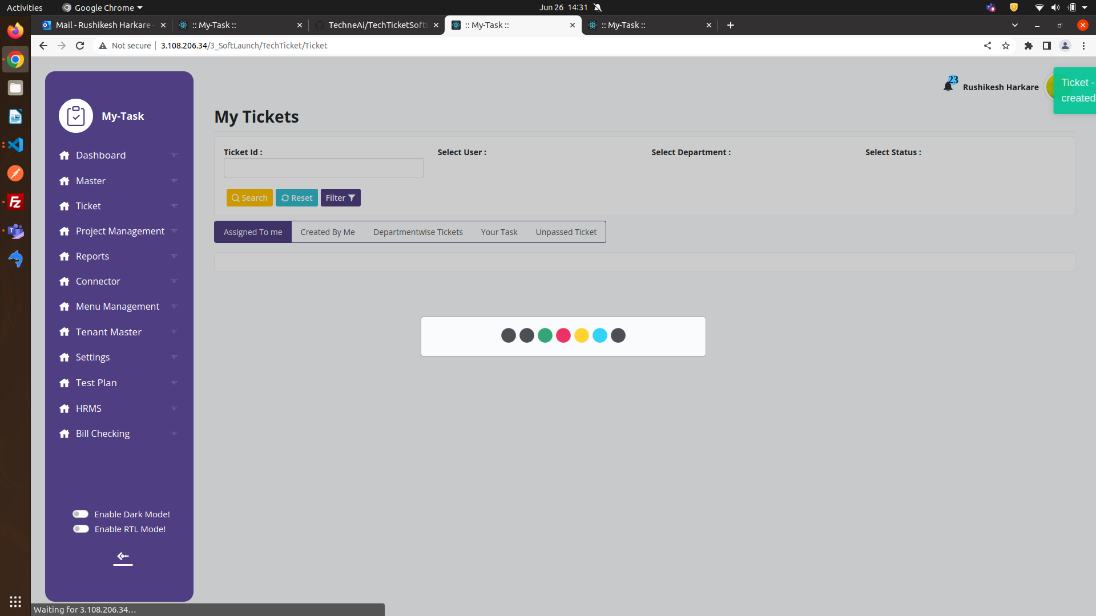Open the Unpassed Ticket tab
1096x616 pixels.
tap(566, 232)
